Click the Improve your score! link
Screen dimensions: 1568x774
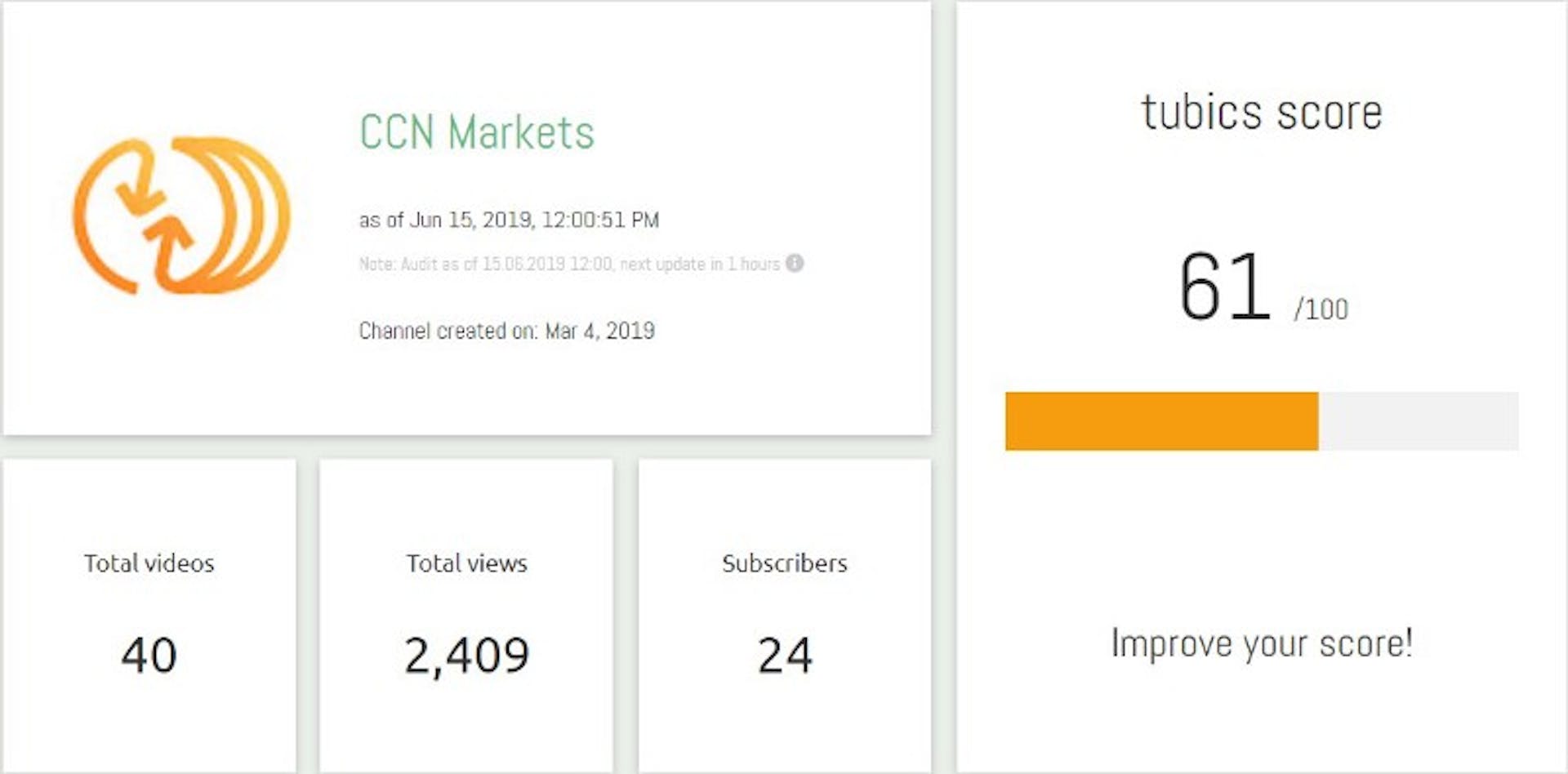tap(1262, 643)
